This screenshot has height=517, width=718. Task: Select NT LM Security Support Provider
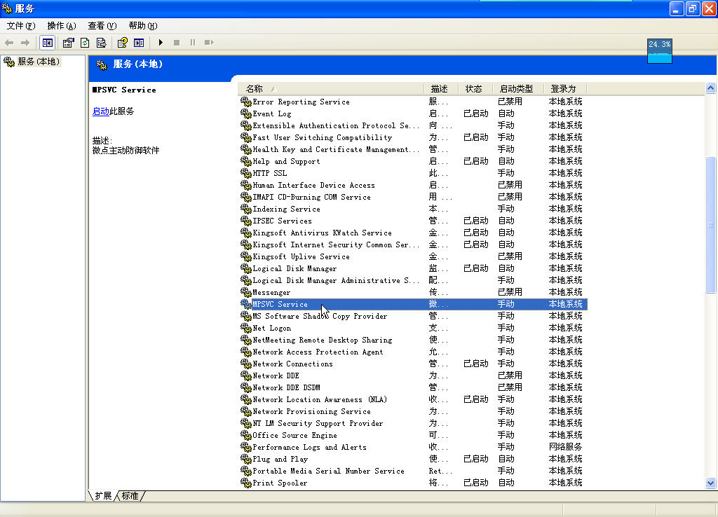[x=412, y=422]
